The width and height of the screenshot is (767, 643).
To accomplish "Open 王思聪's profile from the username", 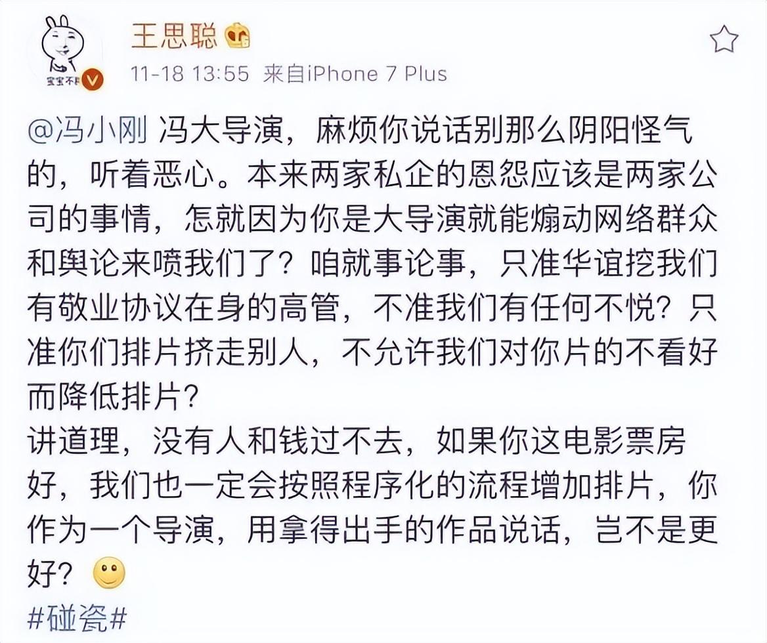I will [x=173, y=35].
